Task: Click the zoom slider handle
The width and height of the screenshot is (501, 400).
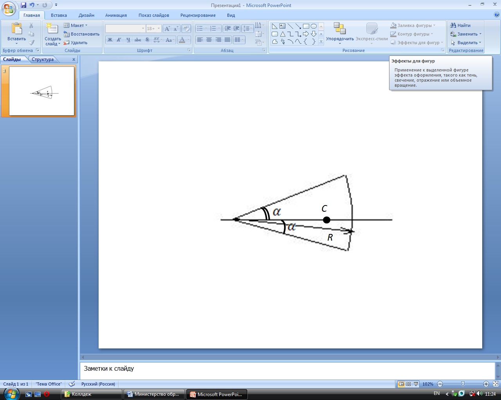Action: pyautogui.click(x=463, y=384)
